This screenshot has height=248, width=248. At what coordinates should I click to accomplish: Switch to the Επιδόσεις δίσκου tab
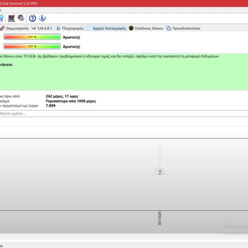[149, 28]
